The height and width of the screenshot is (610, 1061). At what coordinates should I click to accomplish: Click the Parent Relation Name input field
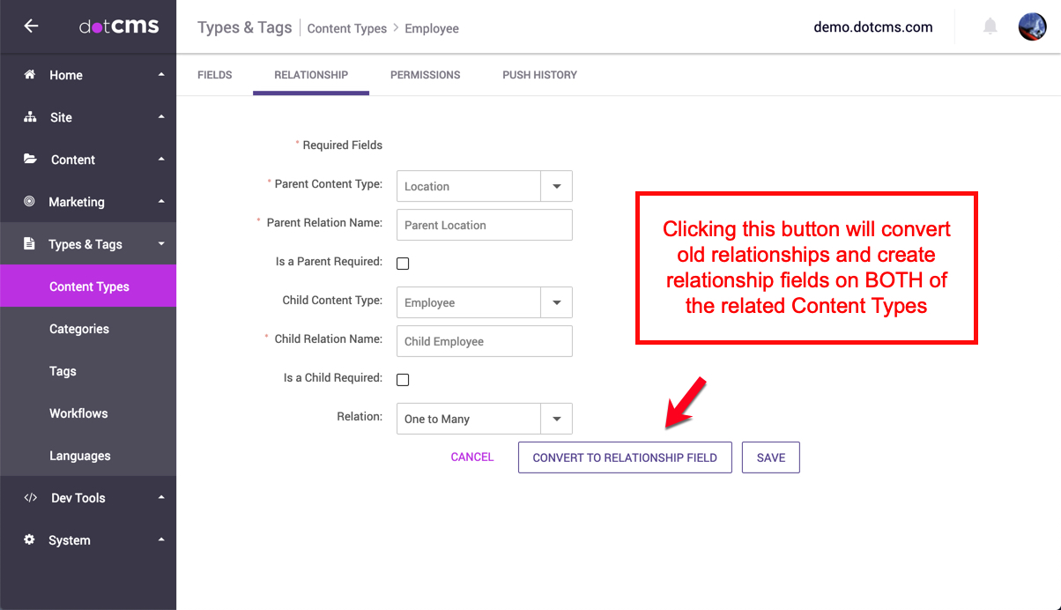(484, 225)
